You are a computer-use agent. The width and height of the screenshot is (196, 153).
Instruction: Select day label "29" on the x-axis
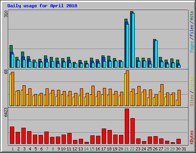pyautogui.click(x=172, y=149)
